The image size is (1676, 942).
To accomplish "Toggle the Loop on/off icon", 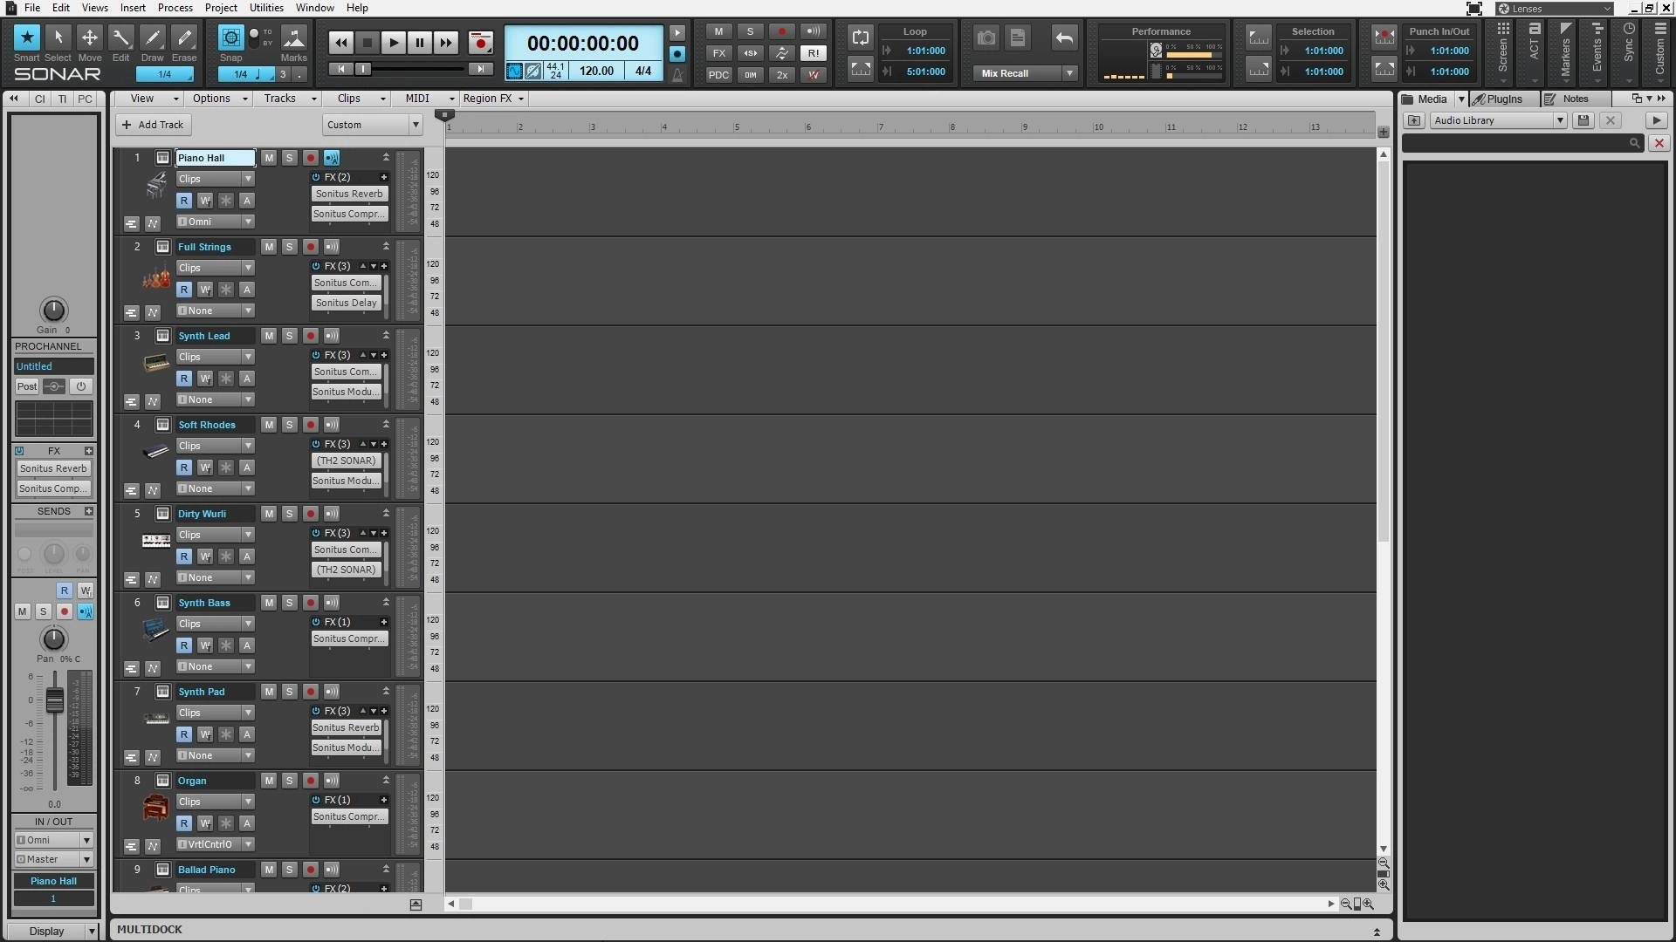I will [x=861, y=38].
